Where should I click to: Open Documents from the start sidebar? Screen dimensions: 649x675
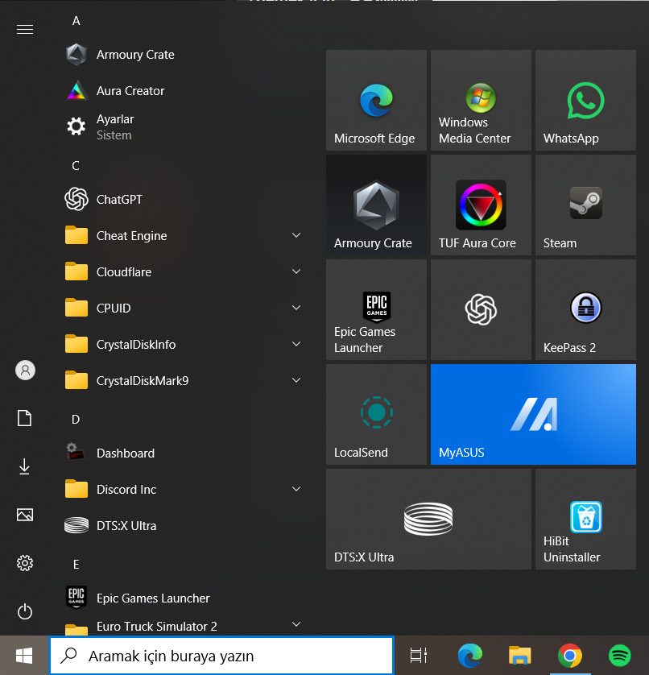[x=24, y=418]
